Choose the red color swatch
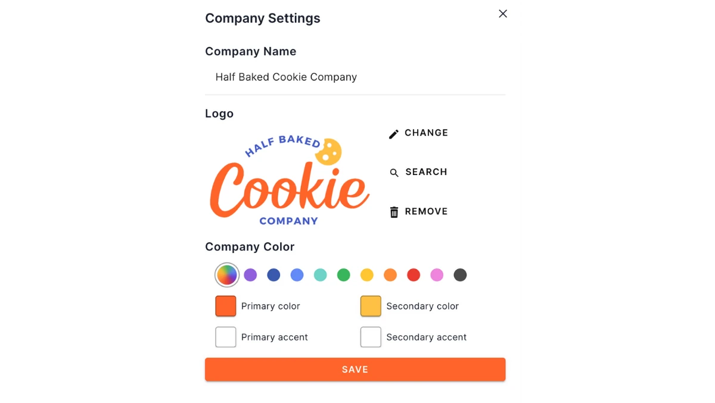The height and width of the screenshot is (403, 715). (x=414, y=275)
